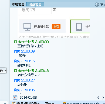Click the speaker sound icon
Screen dimensions: 105x104
pos(97,5)
